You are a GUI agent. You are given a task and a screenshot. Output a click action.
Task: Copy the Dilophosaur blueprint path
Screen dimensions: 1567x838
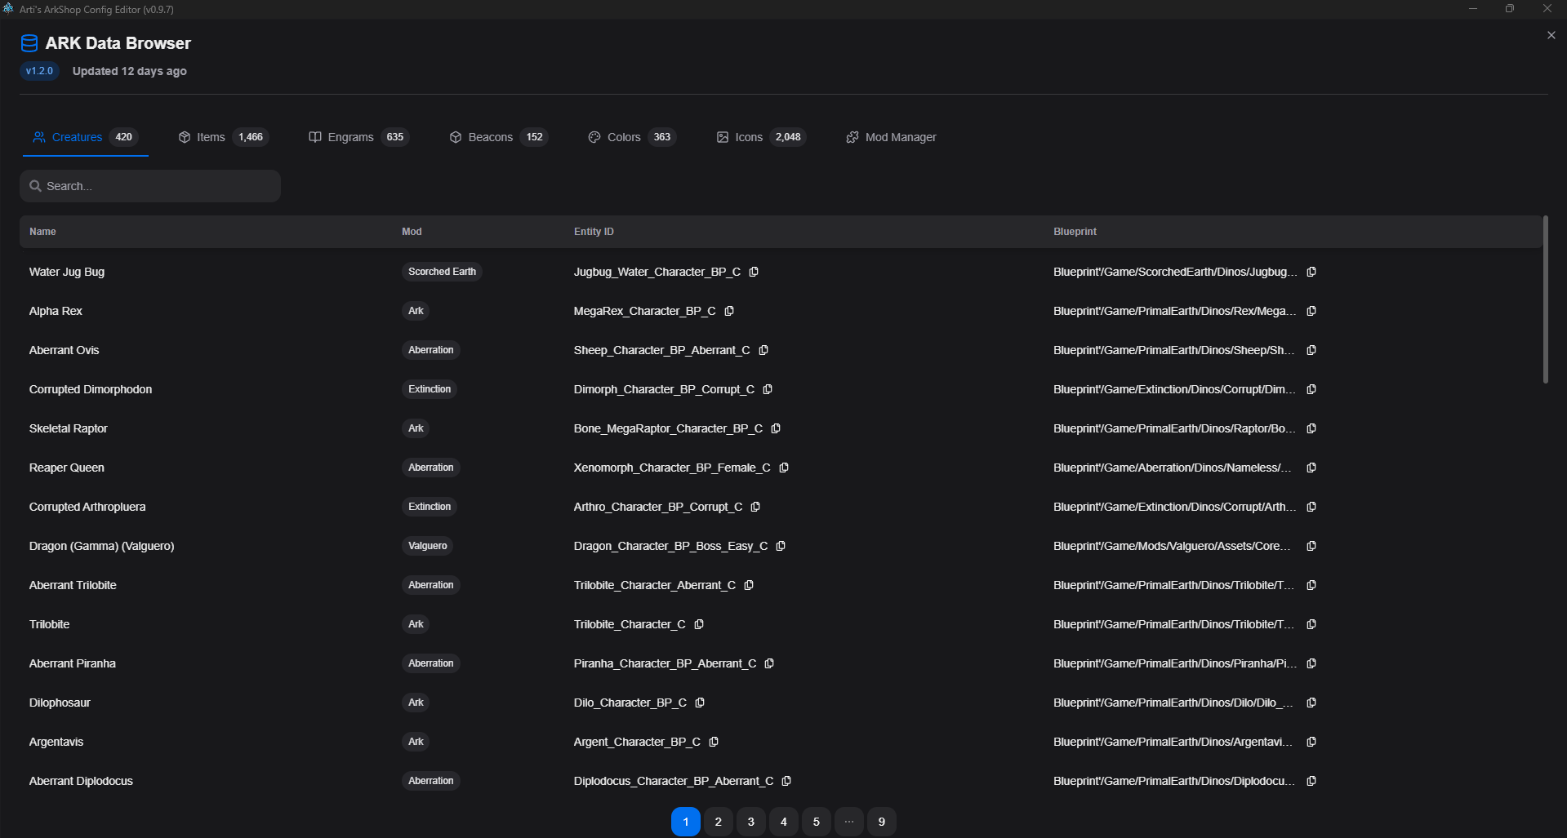pyautogui.click(x=1311, y=703)
